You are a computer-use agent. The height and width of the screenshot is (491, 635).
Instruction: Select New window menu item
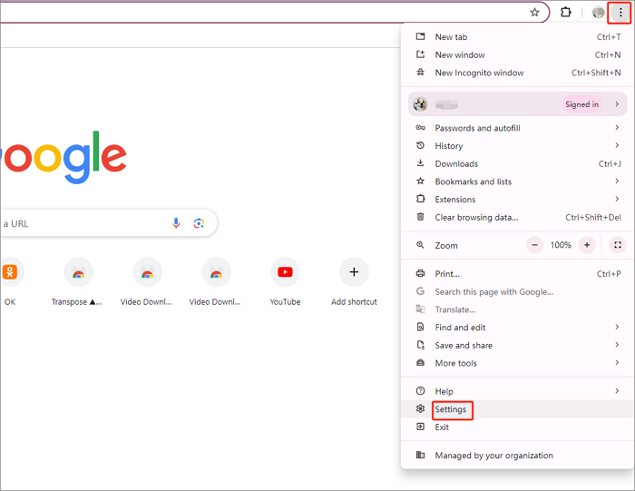pyautogui.click(x=518, y=54)
